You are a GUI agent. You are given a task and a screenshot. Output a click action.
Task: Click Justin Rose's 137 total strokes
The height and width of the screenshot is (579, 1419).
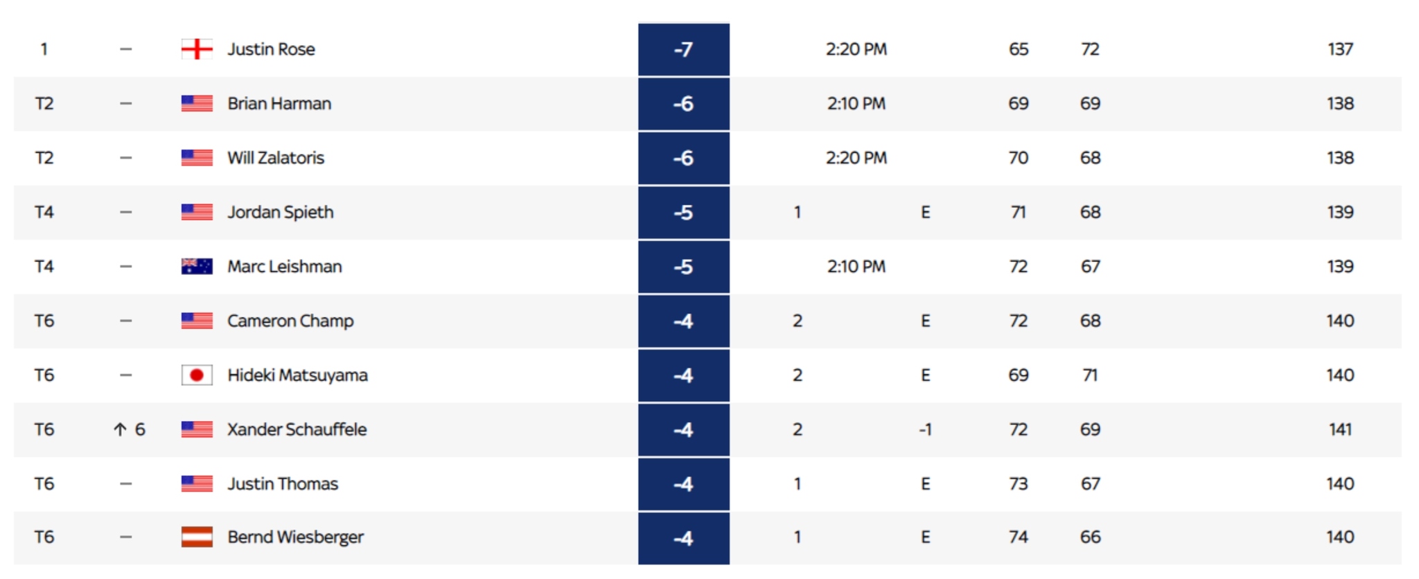point(1340,49)
